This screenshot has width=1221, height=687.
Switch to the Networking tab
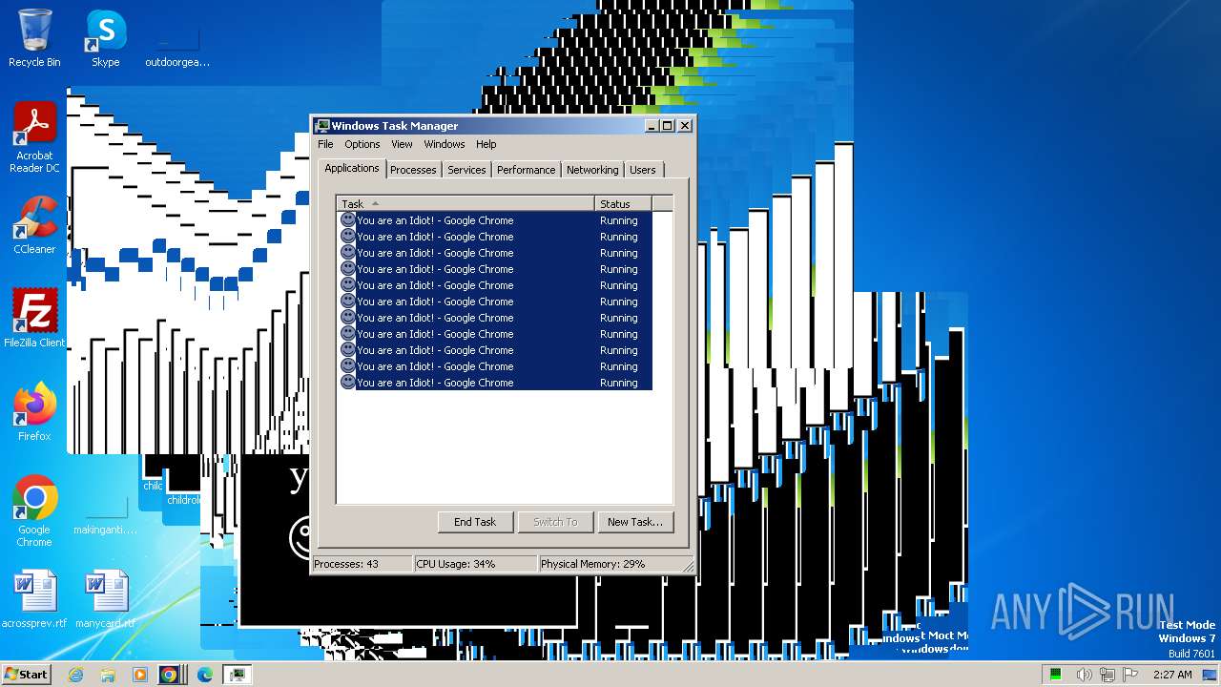(x=592, y=170)
